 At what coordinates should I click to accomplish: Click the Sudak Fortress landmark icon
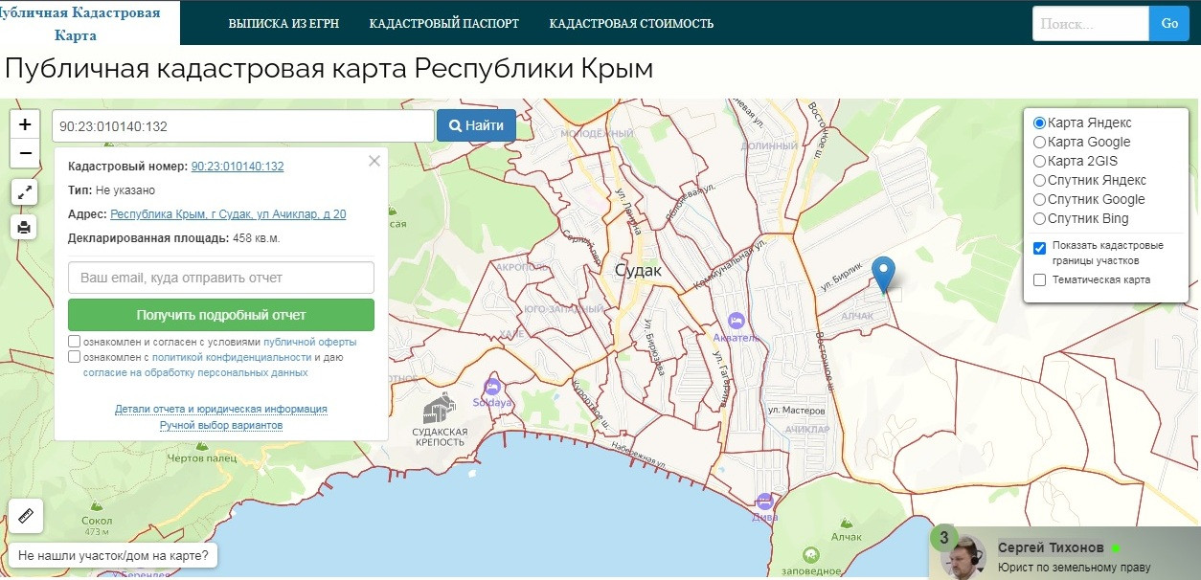[438, 409]
